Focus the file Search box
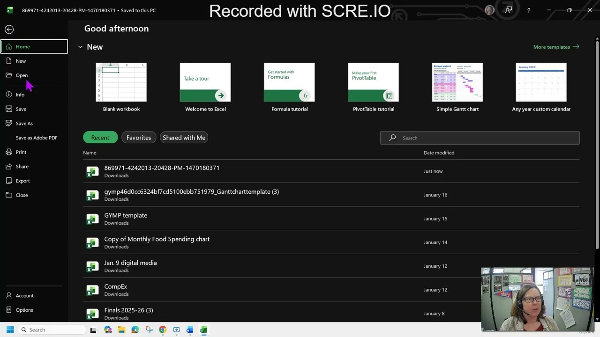600x337 pixels. (480, 138)
